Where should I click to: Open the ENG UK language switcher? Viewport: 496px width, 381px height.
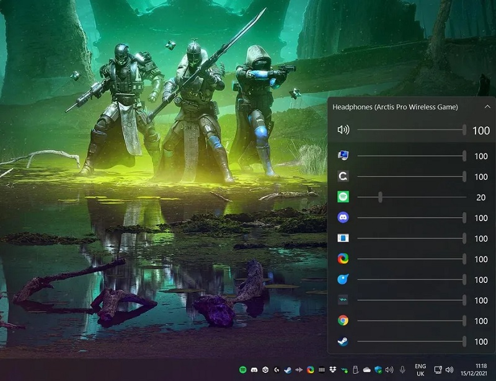[420, 370]
